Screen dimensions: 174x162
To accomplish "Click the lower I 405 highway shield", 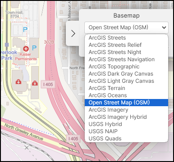I will pos(73,139).
